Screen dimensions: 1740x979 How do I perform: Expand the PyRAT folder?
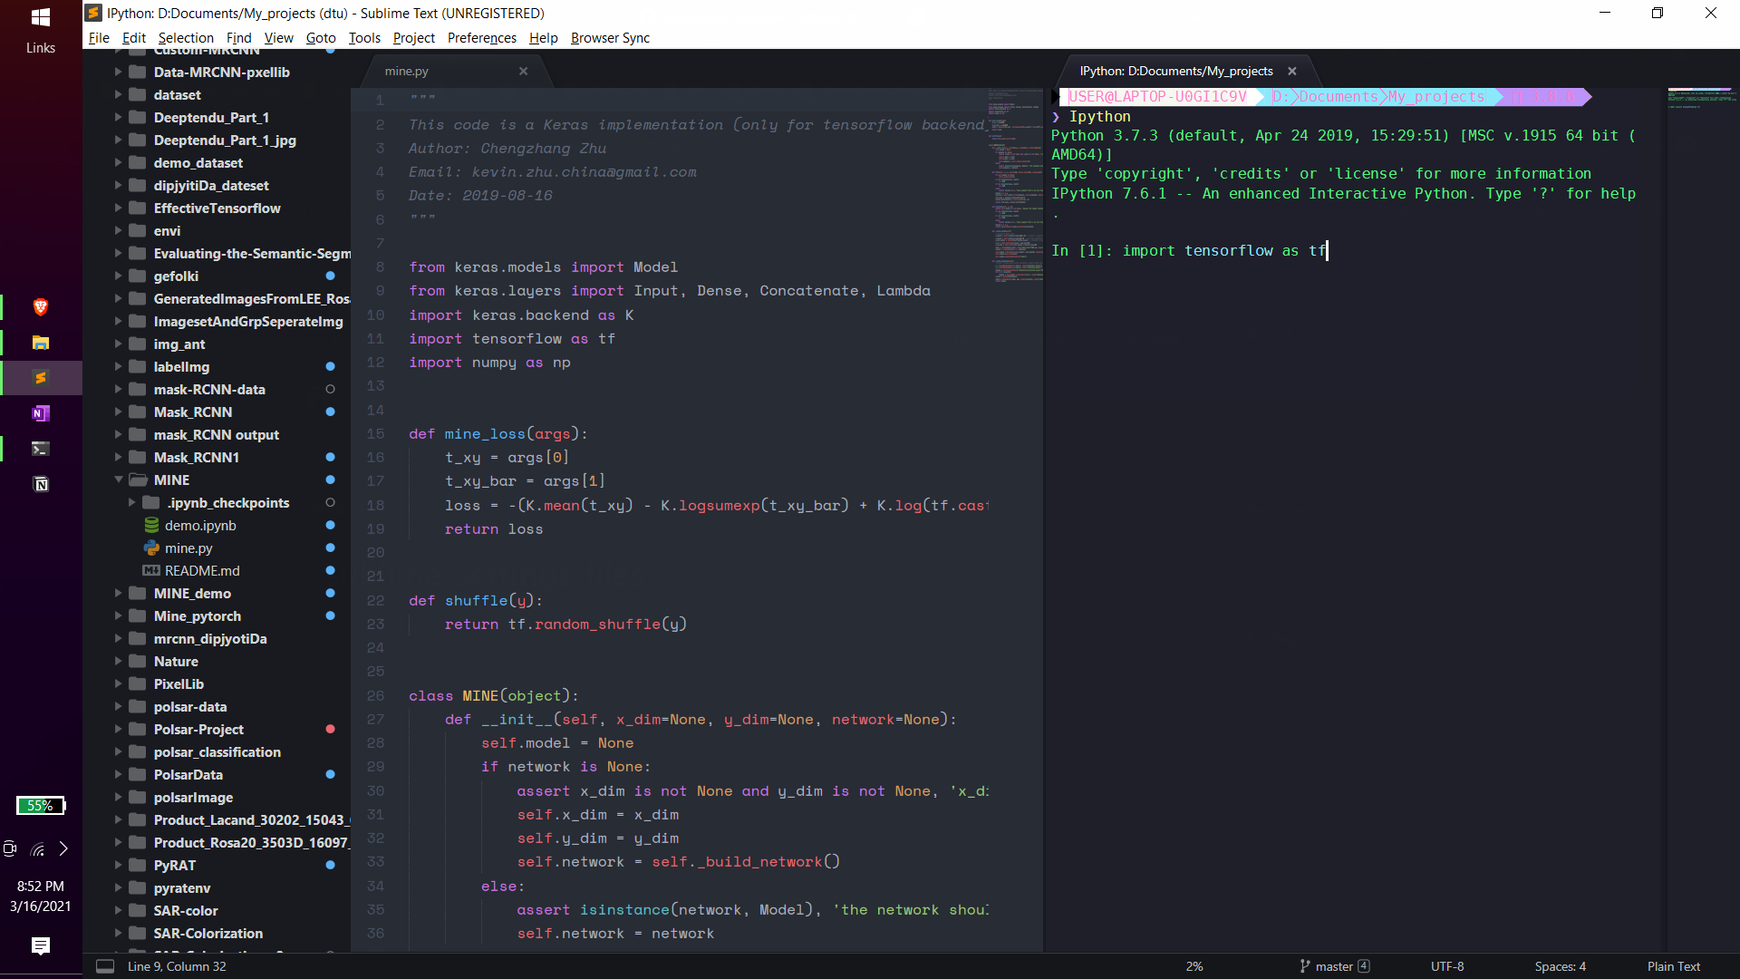pyautogui.click(x=118, y=866)
